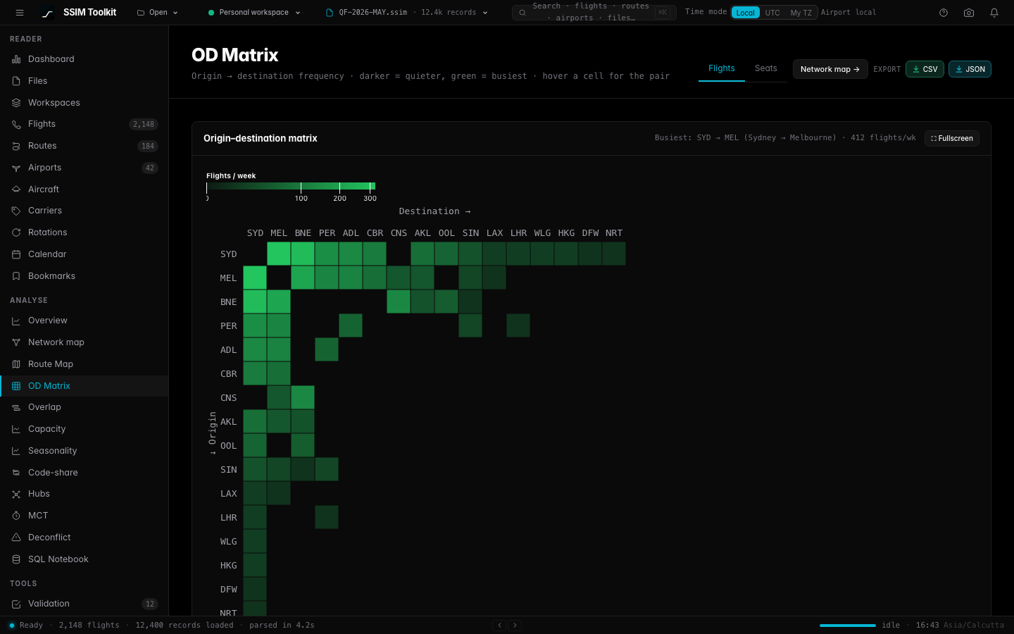This screenshot has height=634, width=1014.
Task: Open the QF-2026-MAY.ssim file dropdown
Action: pyautogui.click(x=406, y=13)
